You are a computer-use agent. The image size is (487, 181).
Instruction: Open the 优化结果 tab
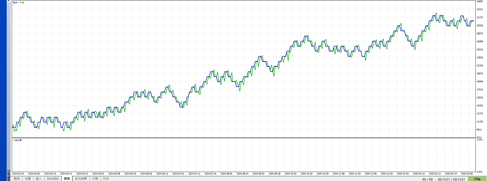click(81, 179)
